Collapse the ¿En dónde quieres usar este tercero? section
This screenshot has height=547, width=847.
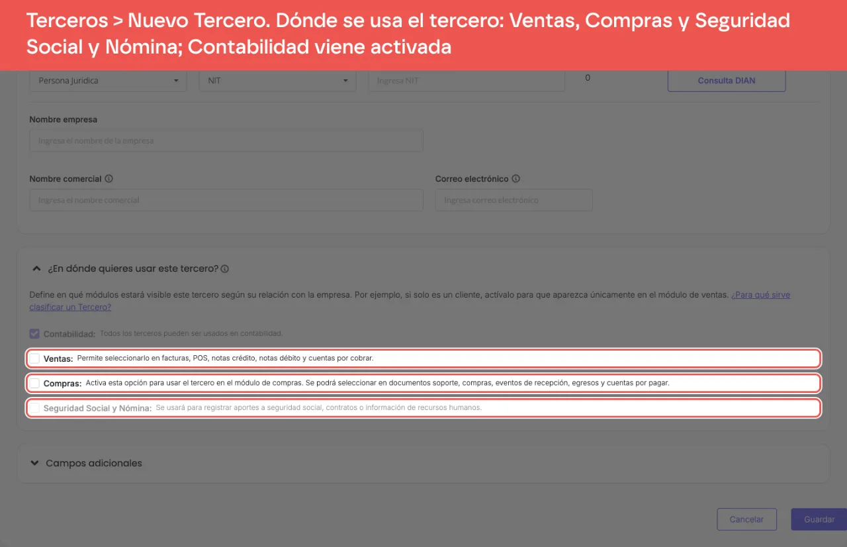click(36, 269)
